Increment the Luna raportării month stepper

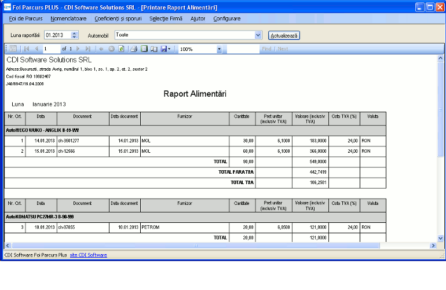pos(74,34)
